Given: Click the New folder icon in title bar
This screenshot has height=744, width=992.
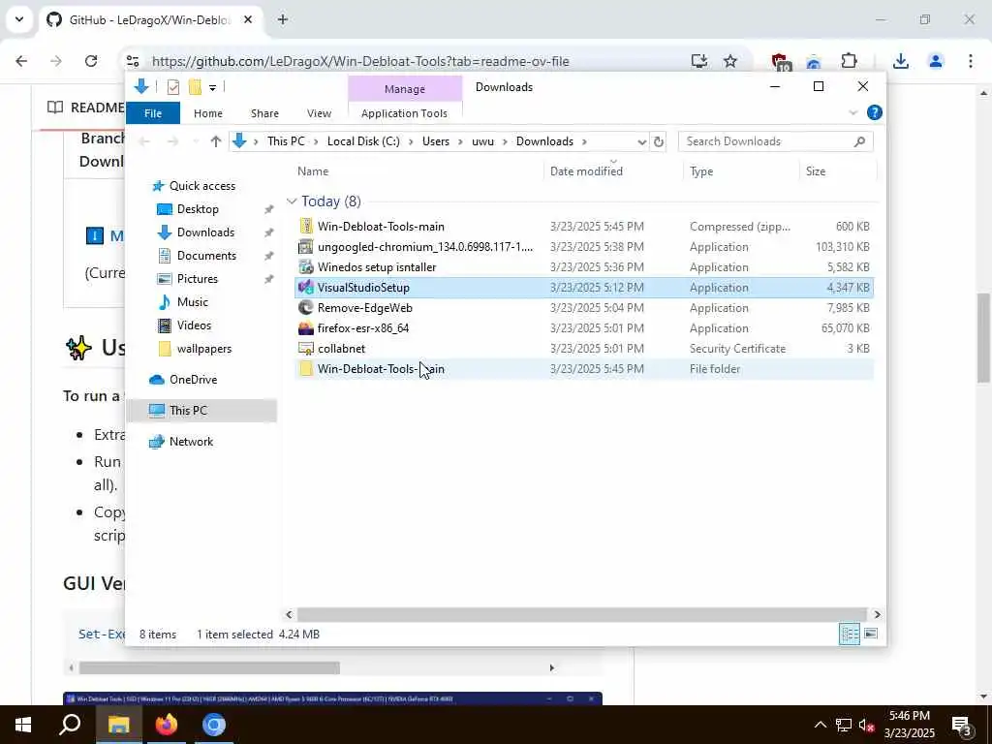Looking at the screenshot, I should tap(195, 87).
